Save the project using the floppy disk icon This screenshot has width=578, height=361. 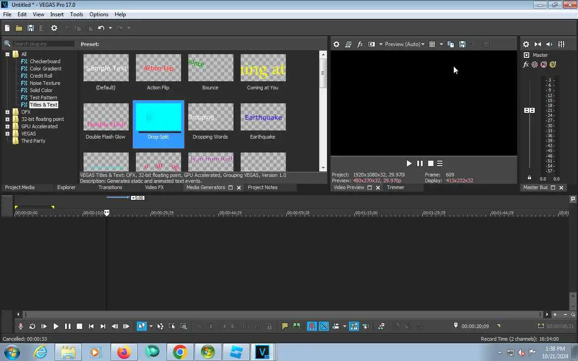click(31, 28)
